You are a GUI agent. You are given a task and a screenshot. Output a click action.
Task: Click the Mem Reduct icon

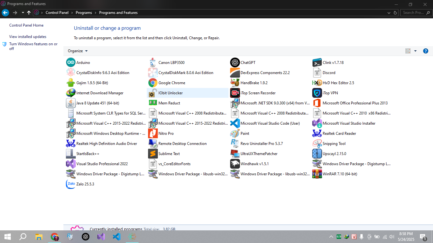click(153, 103)
